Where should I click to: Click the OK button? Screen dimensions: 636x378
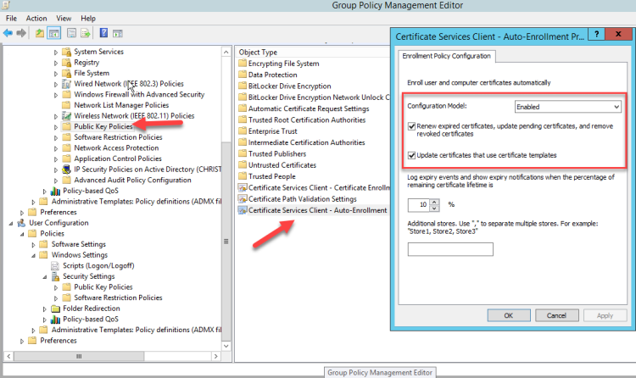pyautogui.click(x=508, y=315)
